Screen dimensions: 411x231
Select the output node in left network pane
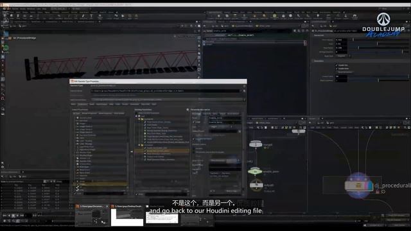pyautogui.click(x=256, y=185)
